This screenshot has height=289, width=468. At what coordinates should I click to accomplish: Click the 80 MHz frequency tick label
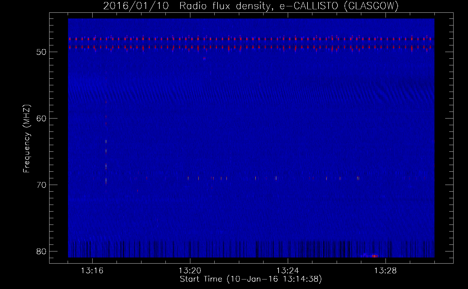(x=41, y=251)
